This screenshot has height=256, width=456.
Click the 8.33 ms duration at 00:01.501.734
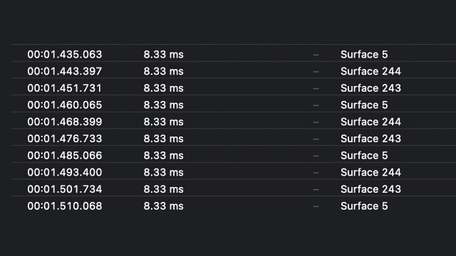[163, 189]
